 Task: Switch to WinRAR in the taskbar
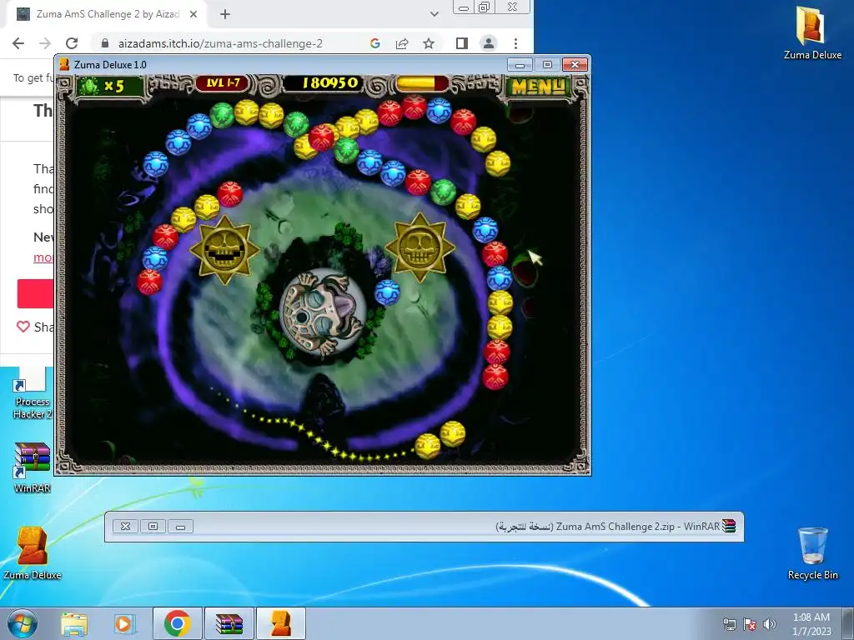click(x=229, y=623)
